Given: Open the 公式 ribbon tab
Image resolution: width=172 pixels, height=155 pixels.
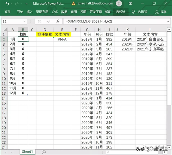Looking at the screenshot, I should tap(55, 12).
